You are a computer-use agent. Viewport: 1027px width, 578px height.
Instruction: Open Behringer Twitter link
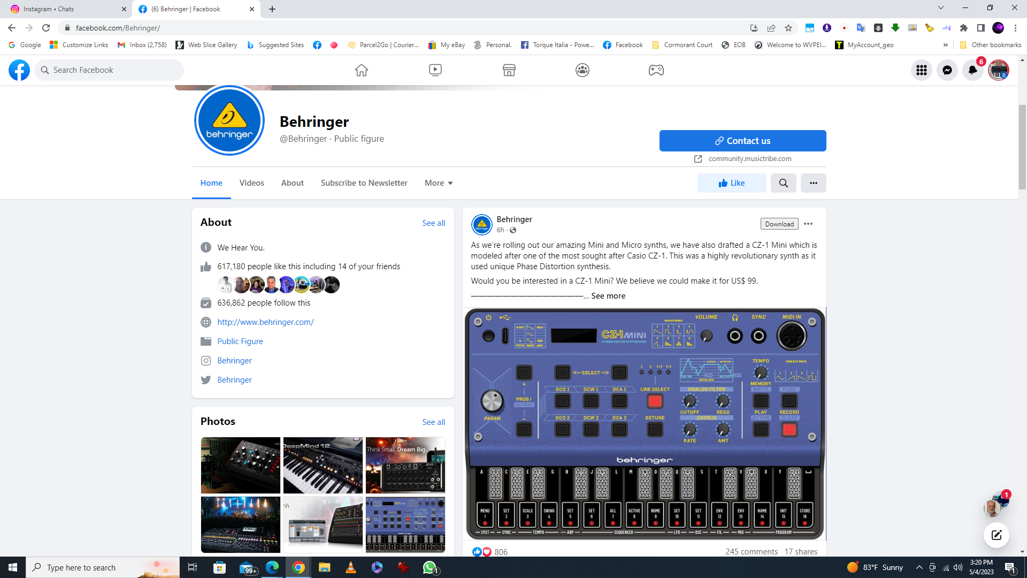point(234,380)
